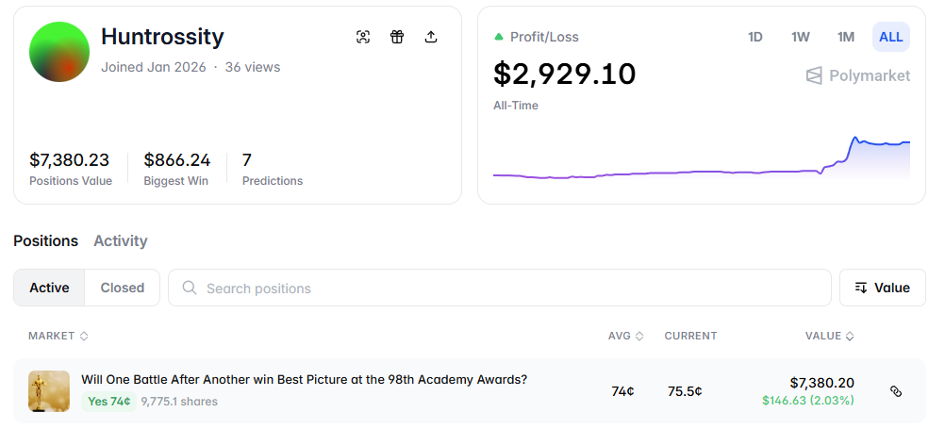
Task: Select the ALL time range
Action: tap(890, 37)
